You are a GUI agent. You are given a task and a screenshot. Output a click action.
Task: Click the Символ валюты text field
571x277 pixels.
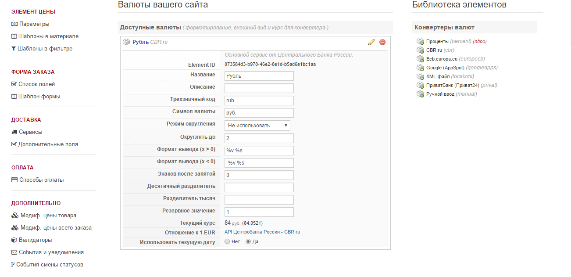point(259,113)
